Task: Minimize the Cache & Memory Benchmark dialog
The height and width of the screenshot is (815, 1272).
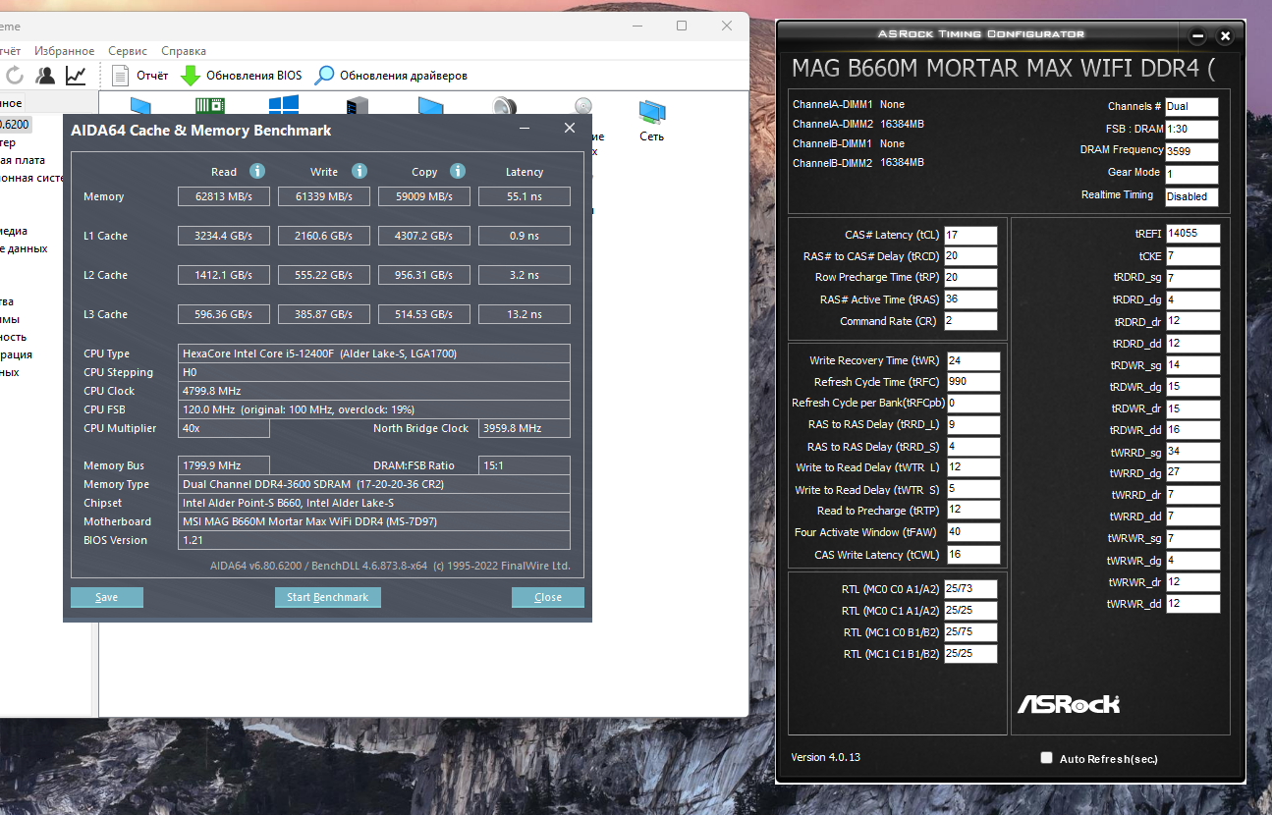Action: [x=525, y=129]
